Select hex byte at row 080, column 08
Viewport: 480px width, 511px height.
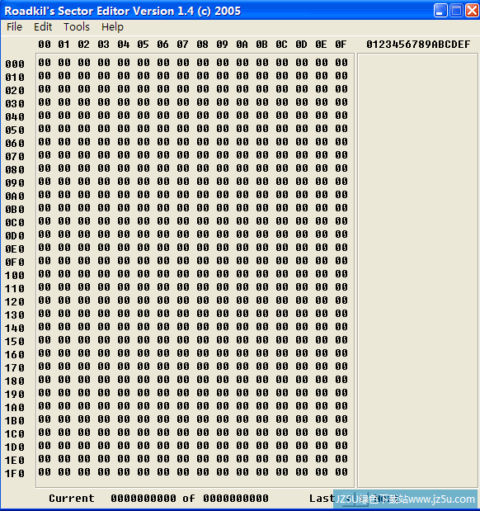(x=203, y=168)
